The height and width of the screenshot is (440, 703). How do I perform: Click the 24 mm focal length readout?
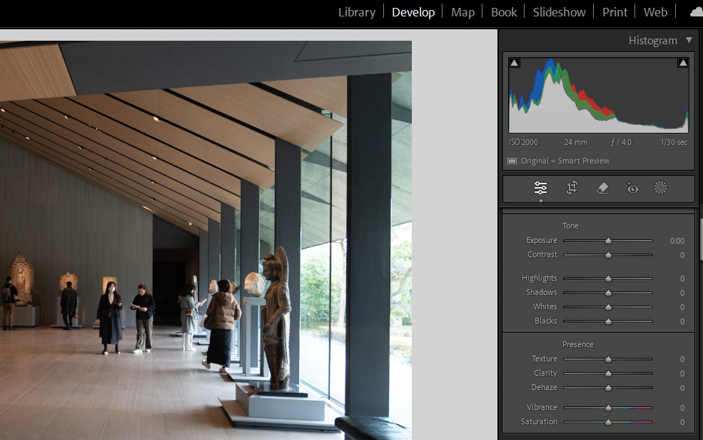(576, 142)
